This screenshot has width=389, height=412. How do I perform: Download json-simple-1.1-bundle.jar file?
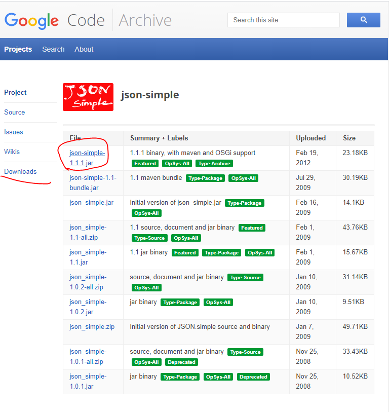(x=93, y=182)
